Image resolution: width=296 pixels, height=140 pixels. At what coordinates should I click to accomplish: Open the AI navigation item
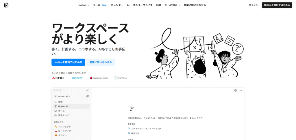point(128,5)
